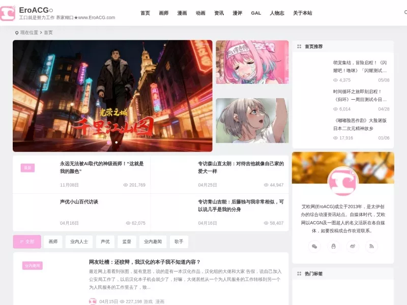This screenshot has height=305, width=407.
Task: Click the eye views icon beside 201,769
Action: tap(126, 185)
